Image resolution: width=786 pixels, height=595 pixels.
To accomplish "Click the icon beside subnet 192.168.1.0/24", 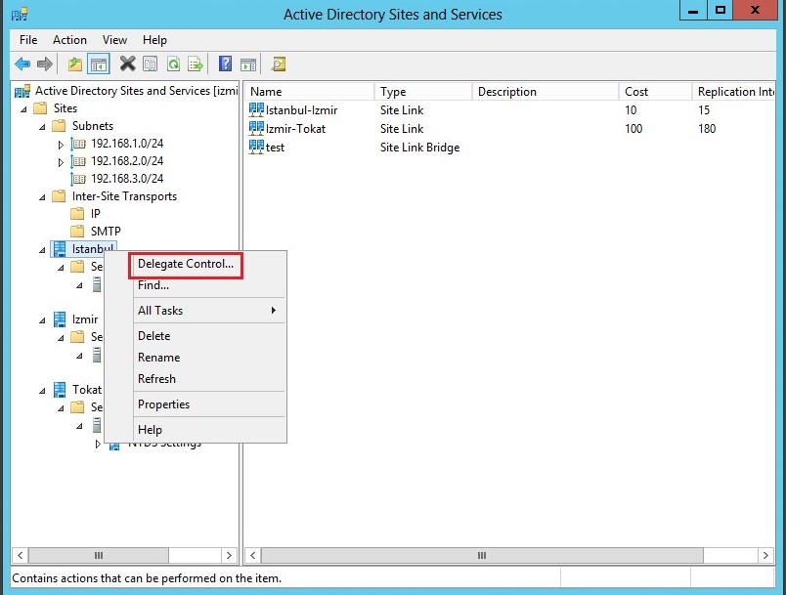I will (x=78, y=144).
